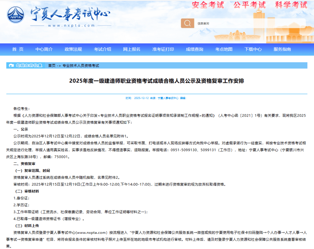314x249 pixels.
Task: Select 服务指南 navigation item
Action: 282,49
